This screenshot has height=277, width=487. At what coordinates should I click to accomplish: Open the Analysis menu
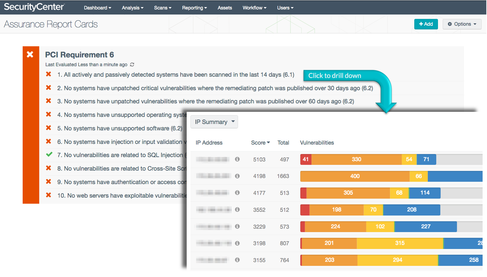[133, 8]
